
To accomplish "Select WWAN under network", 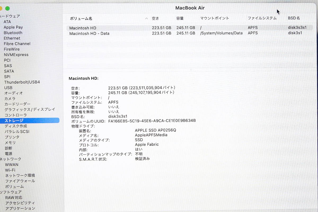I will coord(12,165).
